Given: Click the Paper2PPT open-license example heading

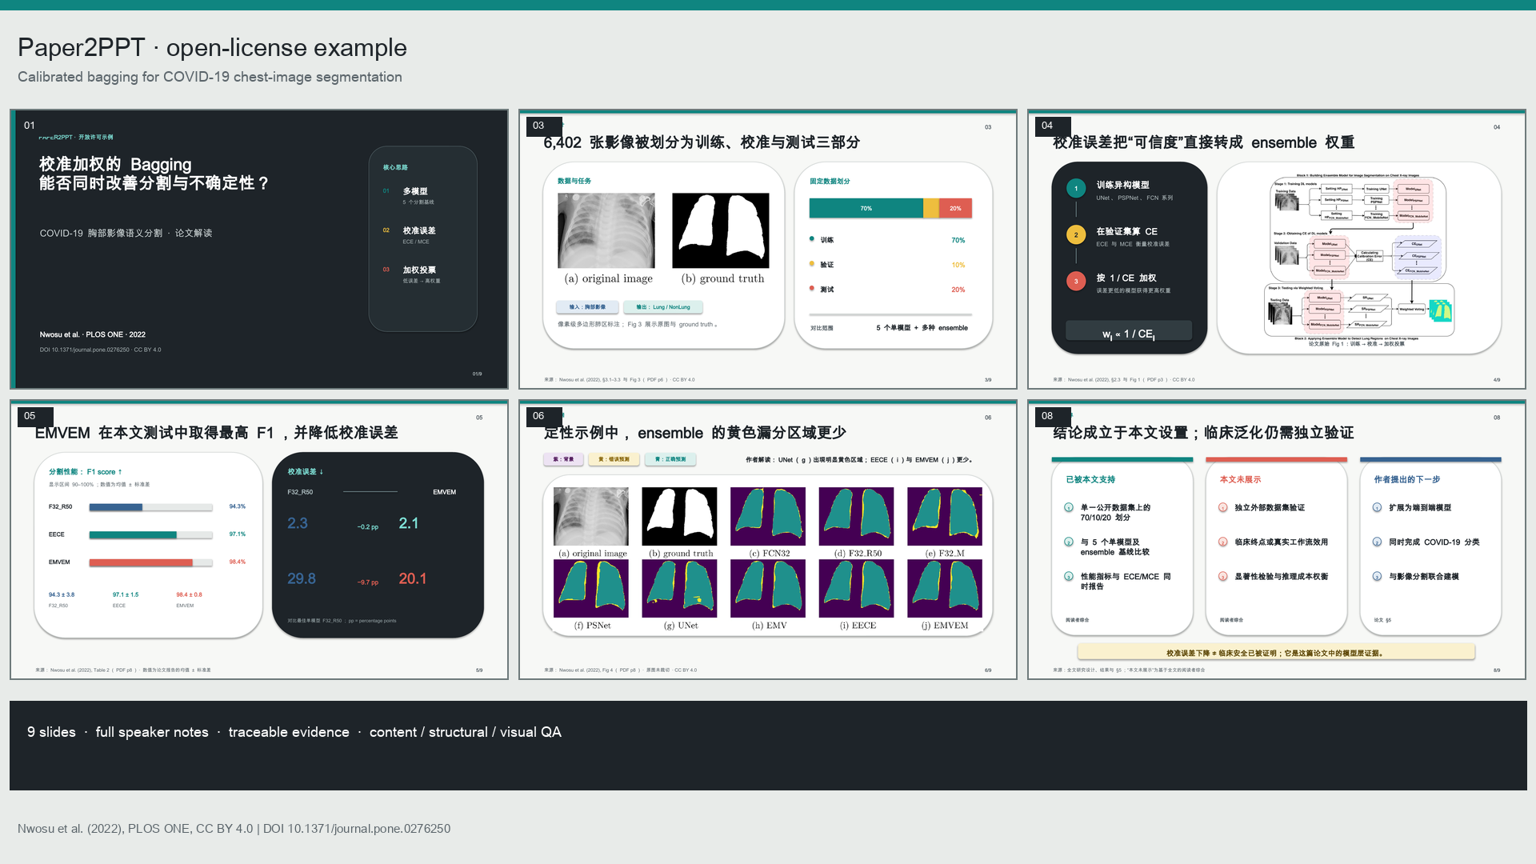Looking at the screenshot, I should click(212, 48).
